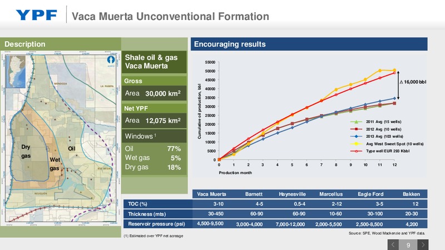Click Haynesville TOC cell '0.5-4'
This screenshot has width=445, height=250.
pyautogui.click(x=299, y=204)
